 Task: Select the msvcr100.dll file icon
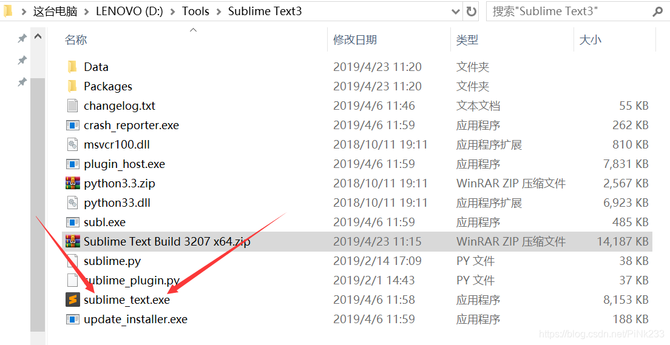[x=72, y=144]
